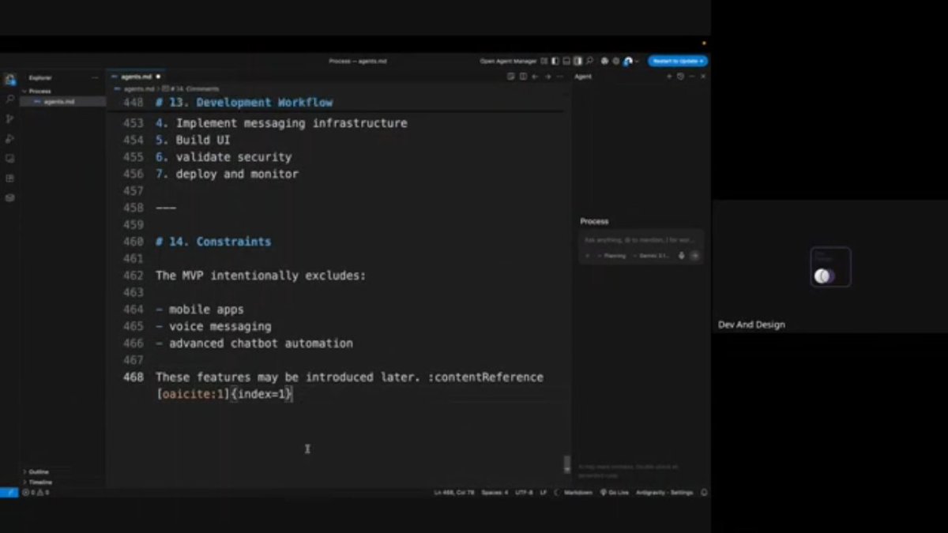Viewport: 948px width, 533px height.
Task: Change end of line via 'LF'
Action: click(x=544, y=492)
